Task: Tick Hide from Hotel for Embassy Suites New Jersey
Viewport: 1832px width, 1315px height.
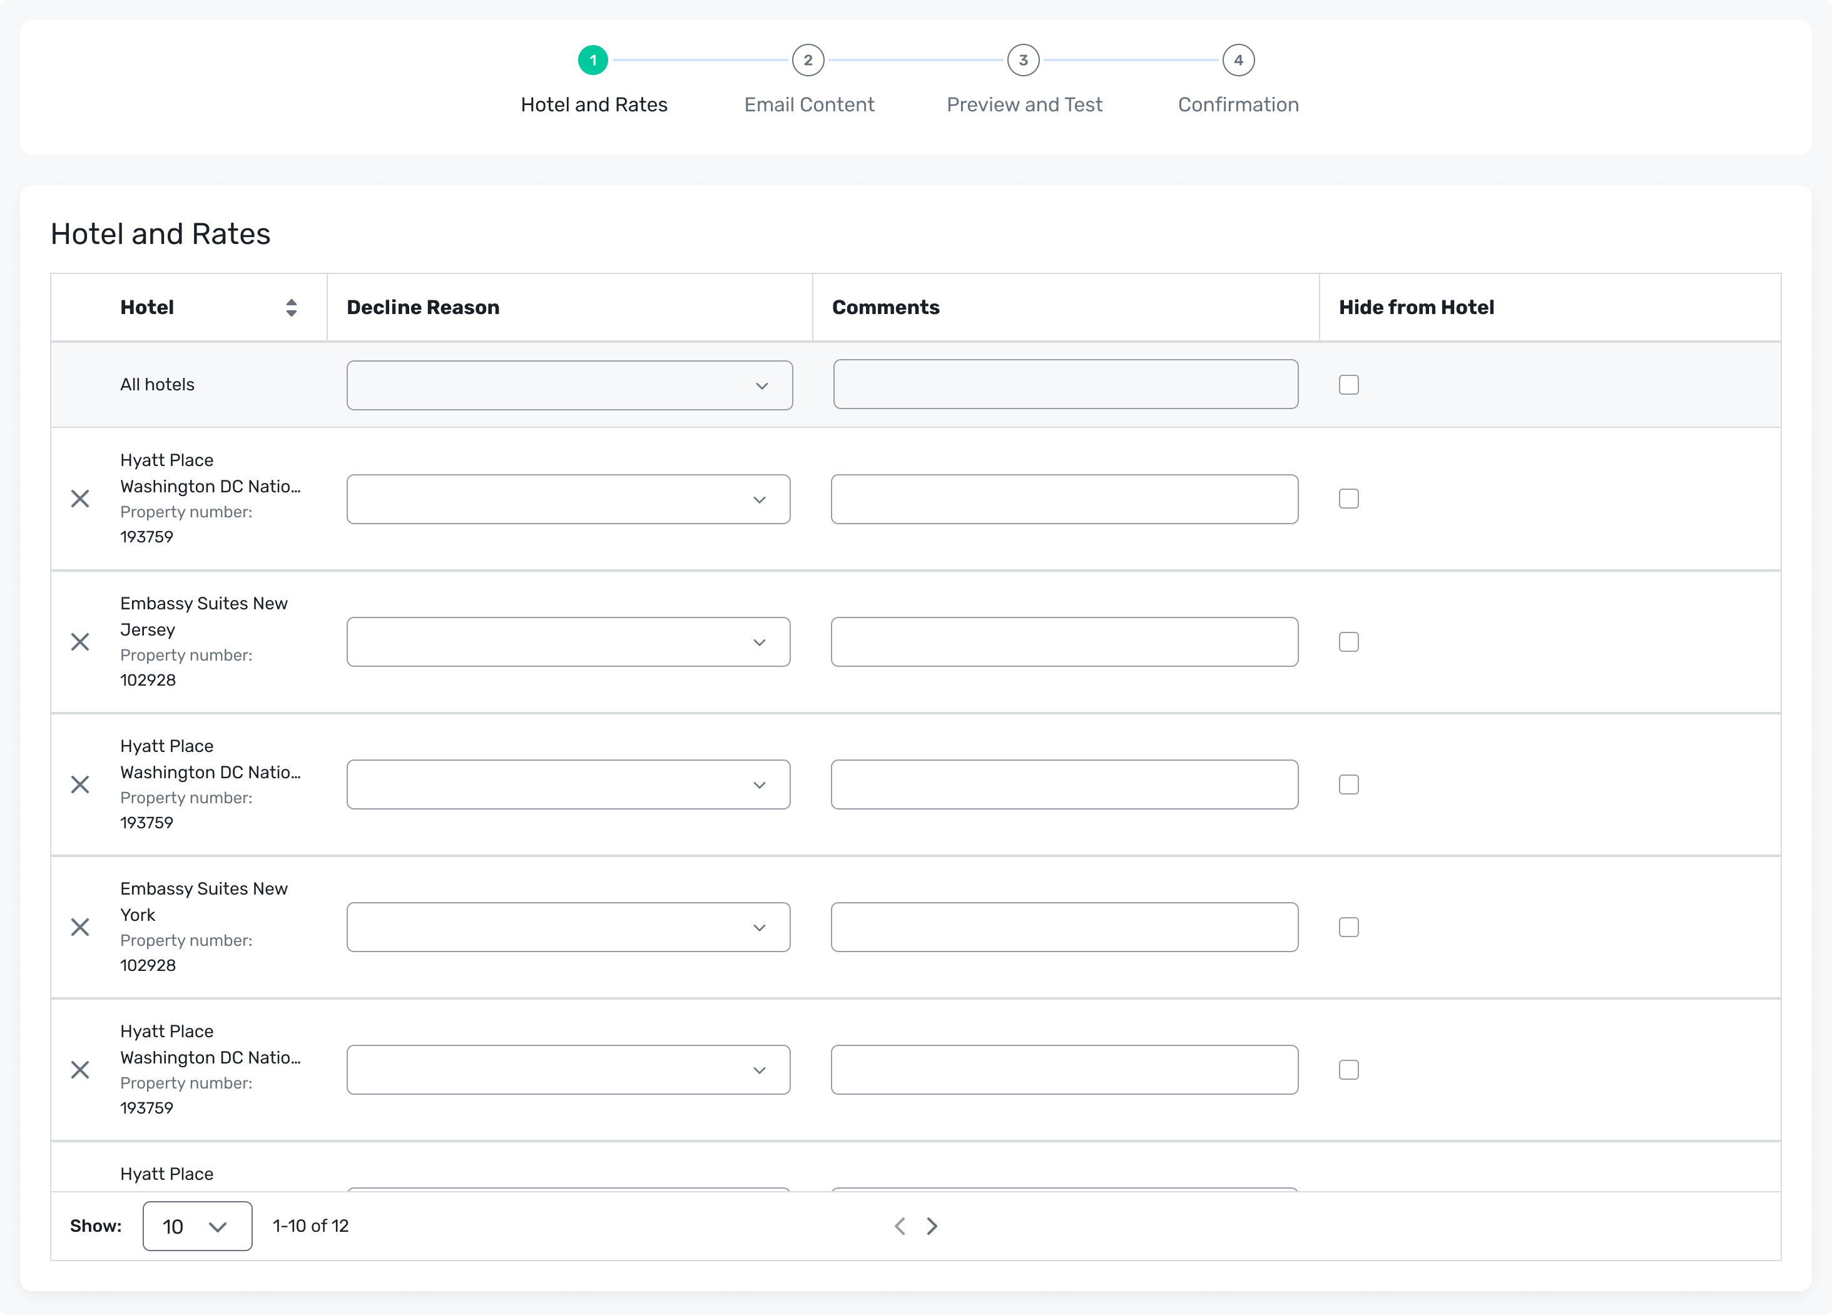Action: pyautogui.click(x=1349, y=642)
